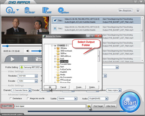Select the book folder
Viewport: 145px width, 116px height.
(x=62, y=59)
